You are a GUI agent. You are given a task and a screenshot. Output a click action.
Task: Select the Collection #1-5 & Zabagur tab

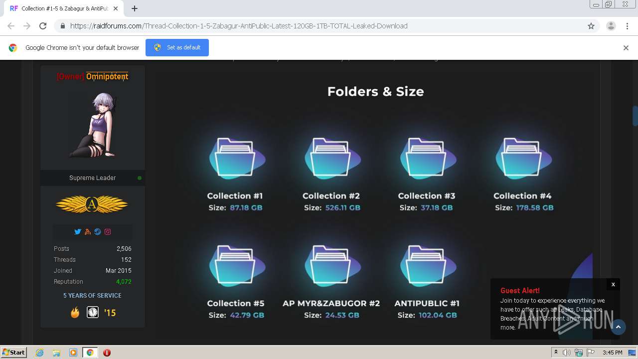tap(64, 8)
